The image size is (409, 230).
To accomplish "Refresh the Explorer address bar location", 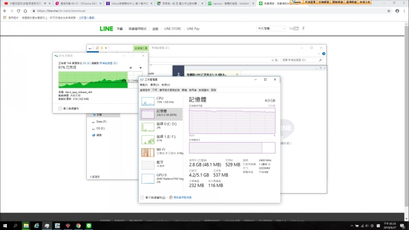I will click(276, 60).
